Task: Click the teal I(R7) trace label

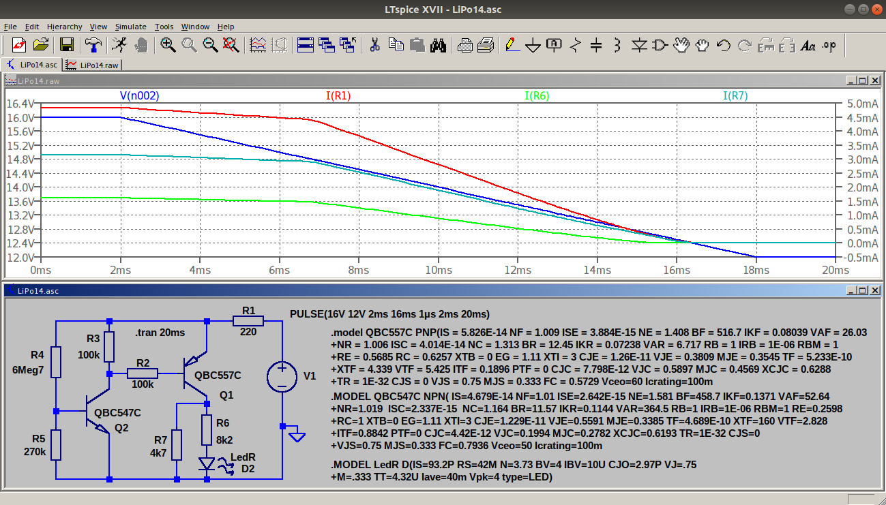Action: [735, 96]
